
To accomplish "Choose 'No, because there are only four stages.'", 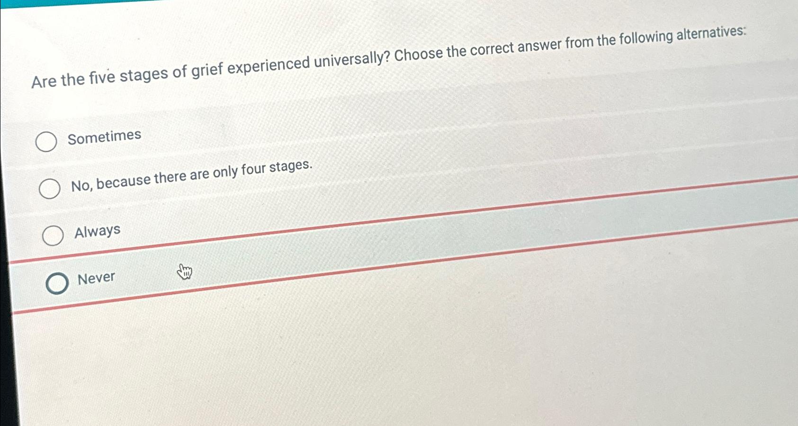I will 49,189.
